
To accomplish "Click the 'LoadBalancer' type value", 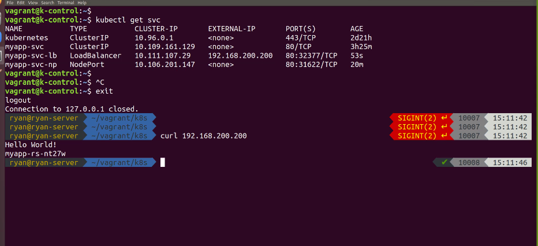I will pos(96,55).
